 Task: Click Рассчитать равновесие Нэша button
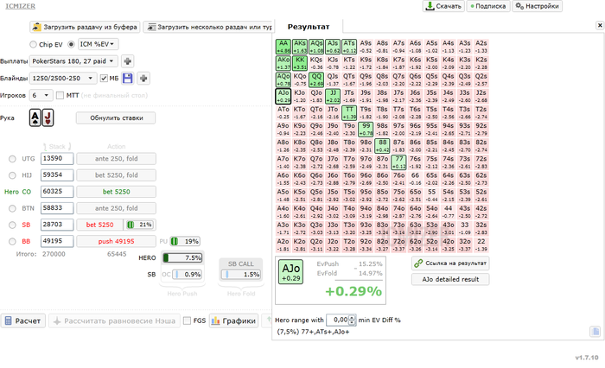click(114, 321)
